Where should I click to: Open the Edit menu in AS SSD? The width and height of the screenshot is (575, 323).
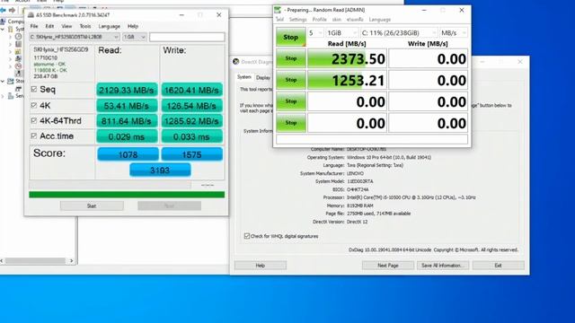click(x=49, y=26)
